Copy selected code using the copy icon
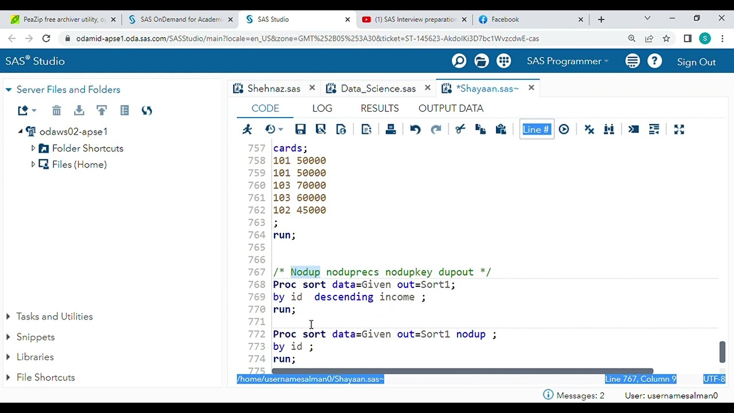The width and height of the screenshot is (734, 413). [480, 130]
